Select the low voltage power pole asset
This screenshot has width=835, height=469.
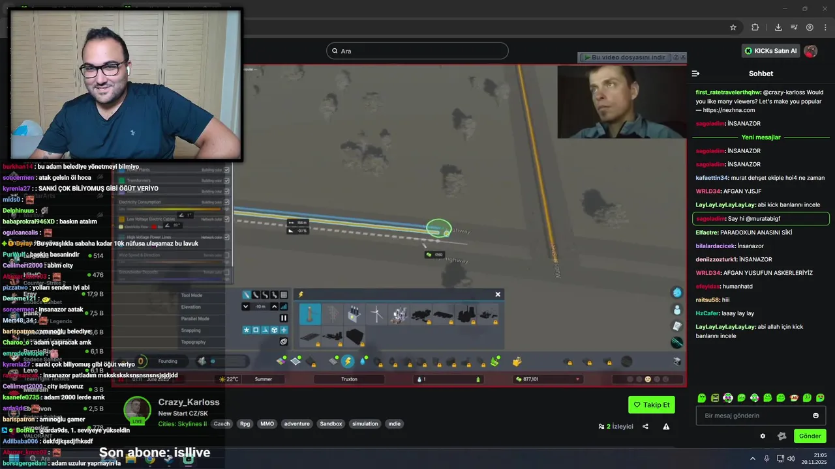click(x=310, y=315)
